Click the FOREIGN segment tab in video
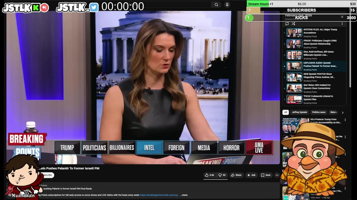Image resolution: width=357 pixels, height=200 pixels. (177, 147)
